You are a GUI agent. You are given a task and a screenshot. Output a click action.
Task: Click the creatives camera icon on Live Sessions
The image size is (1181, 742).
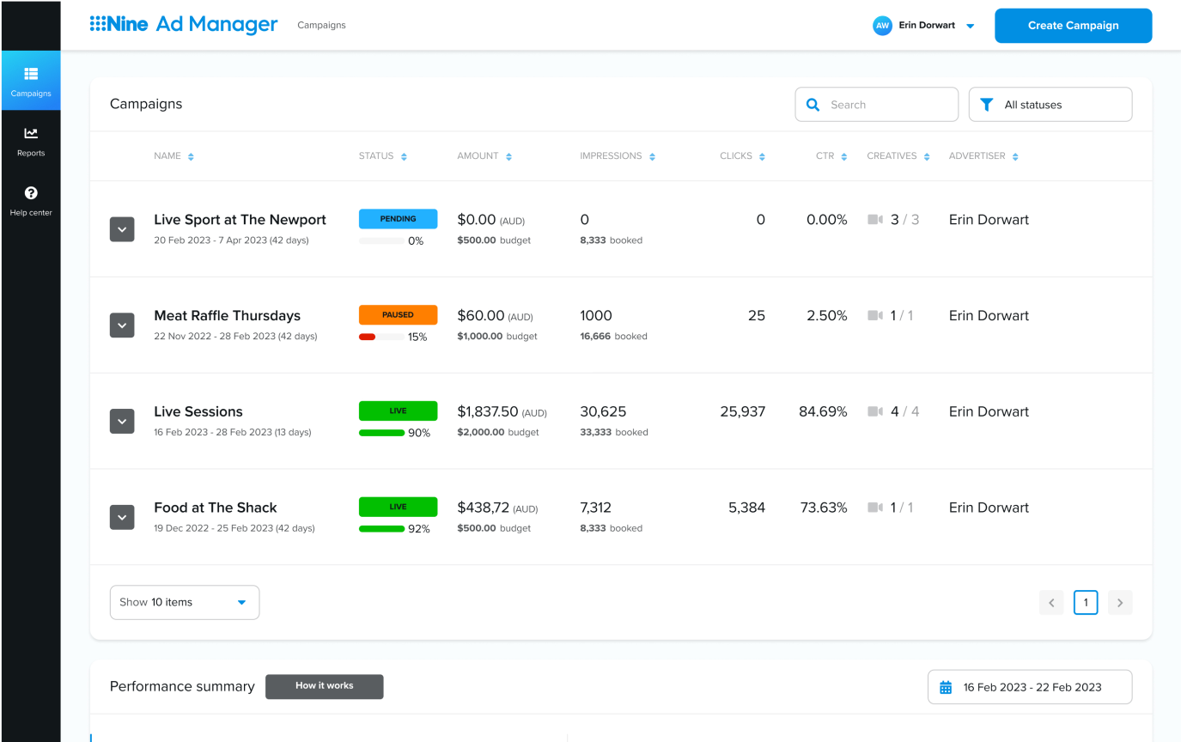click(876, 411)
